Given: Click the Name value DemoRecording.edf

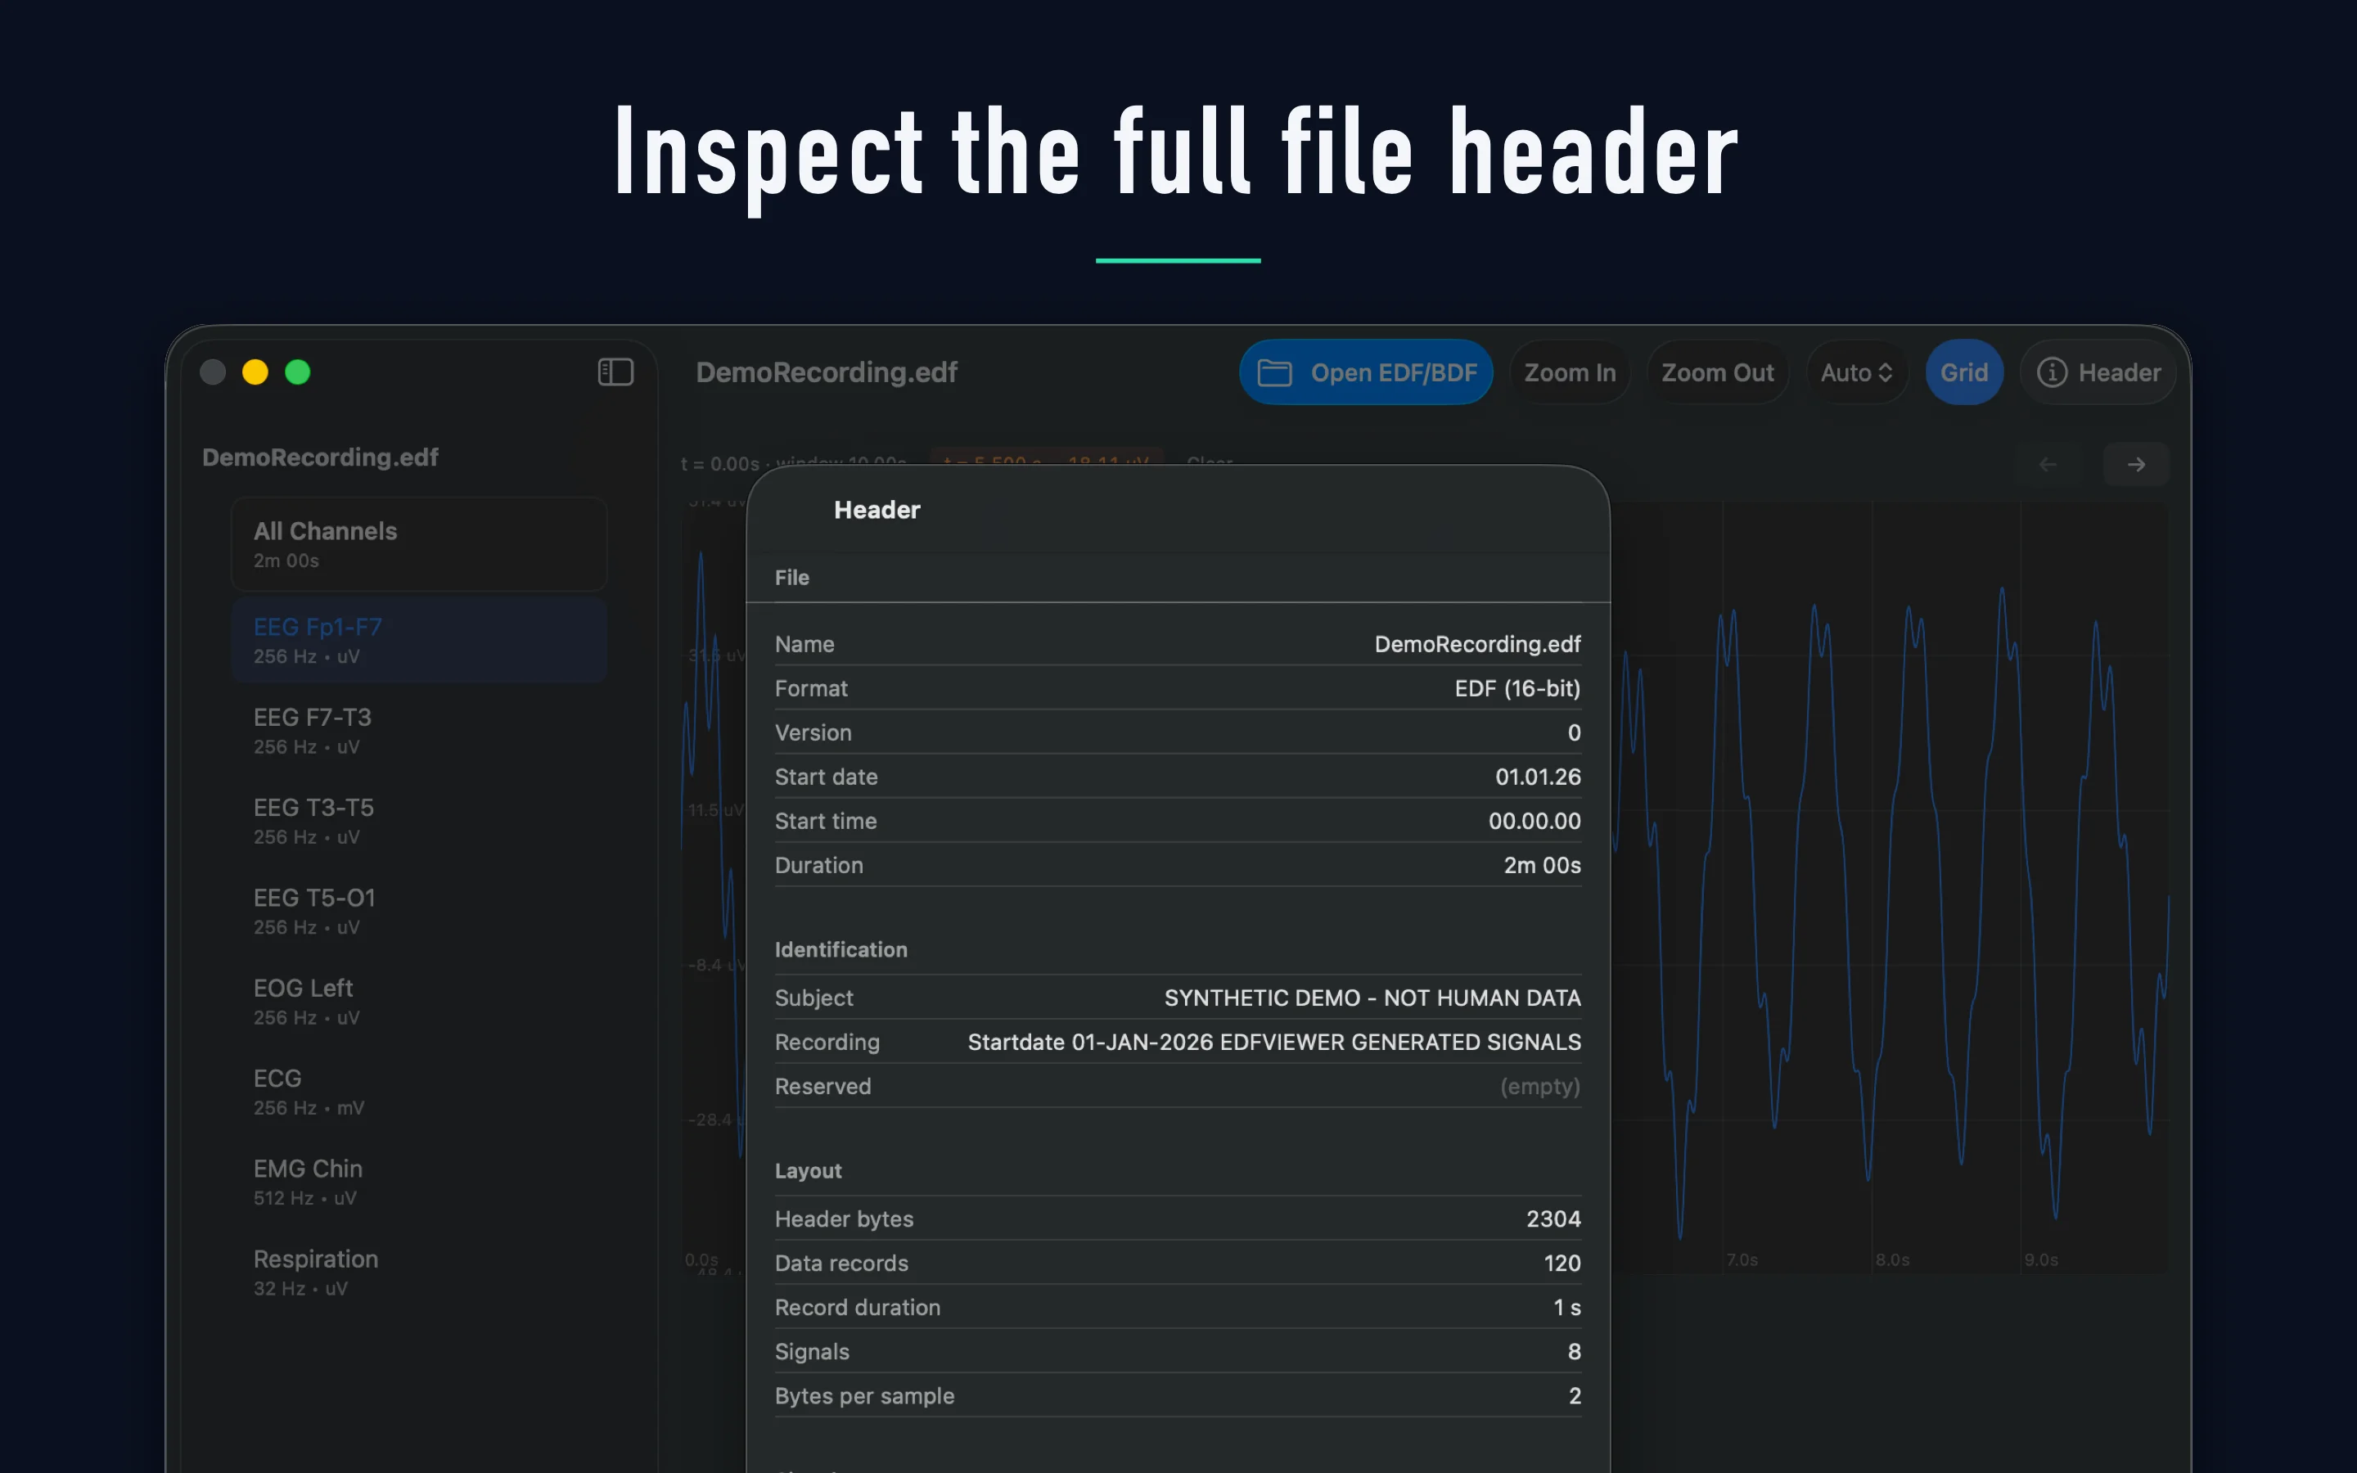Looking at the screenshot, I should pos(1477,644).
